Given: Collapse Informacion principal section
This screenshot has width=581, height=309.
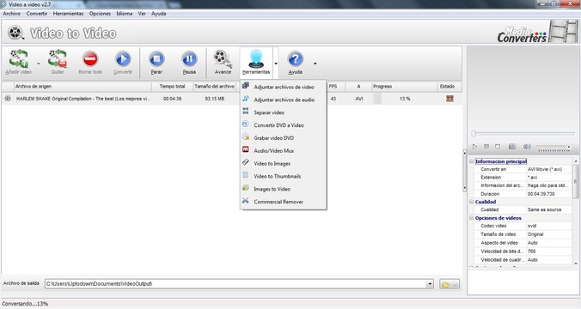Looking at the screenshot, I should coord(472,161).
